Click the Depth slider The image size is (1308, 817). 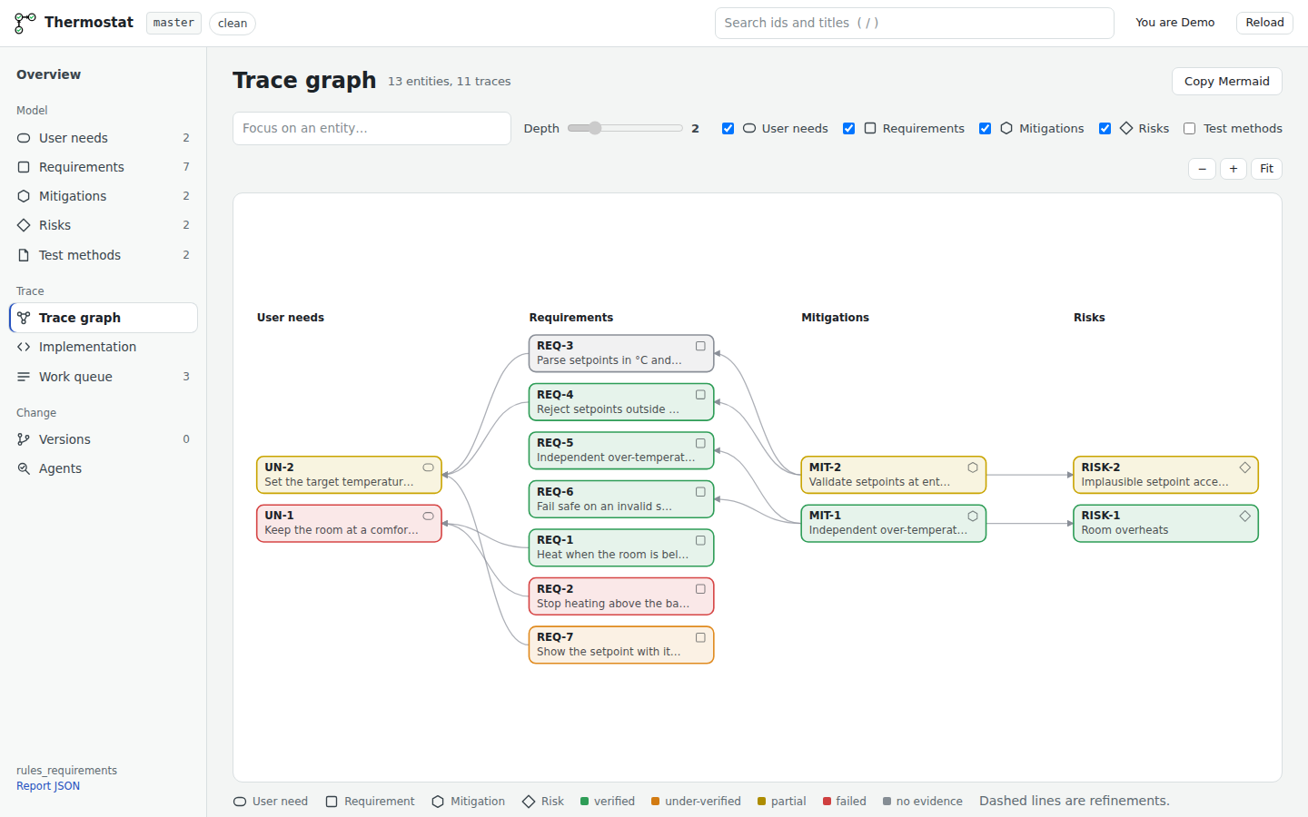[x=625, y=129]
